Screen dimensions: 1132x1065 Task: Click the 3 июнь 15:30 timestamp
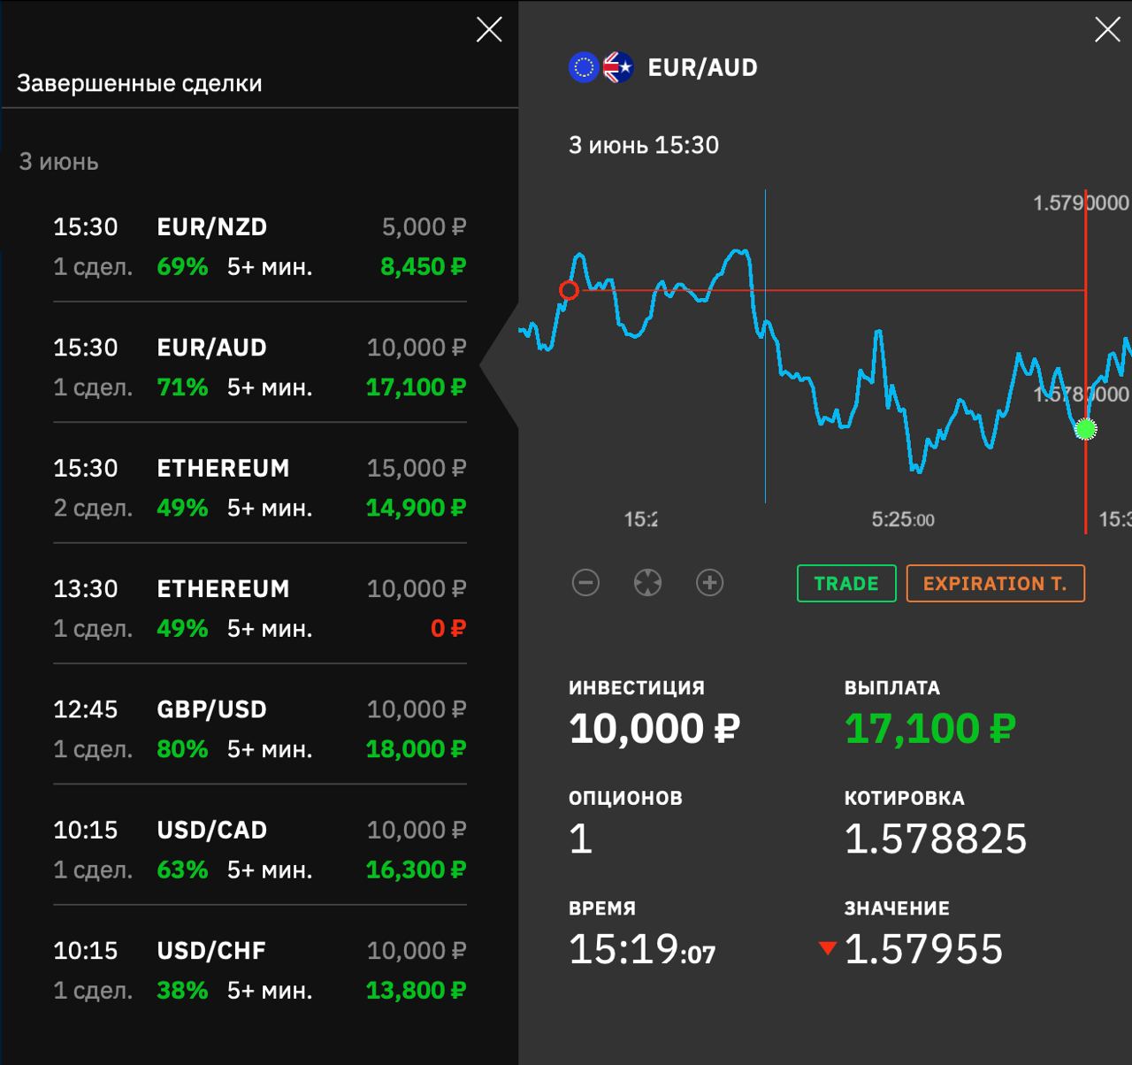pyautogui.click(x=644, y=145)
